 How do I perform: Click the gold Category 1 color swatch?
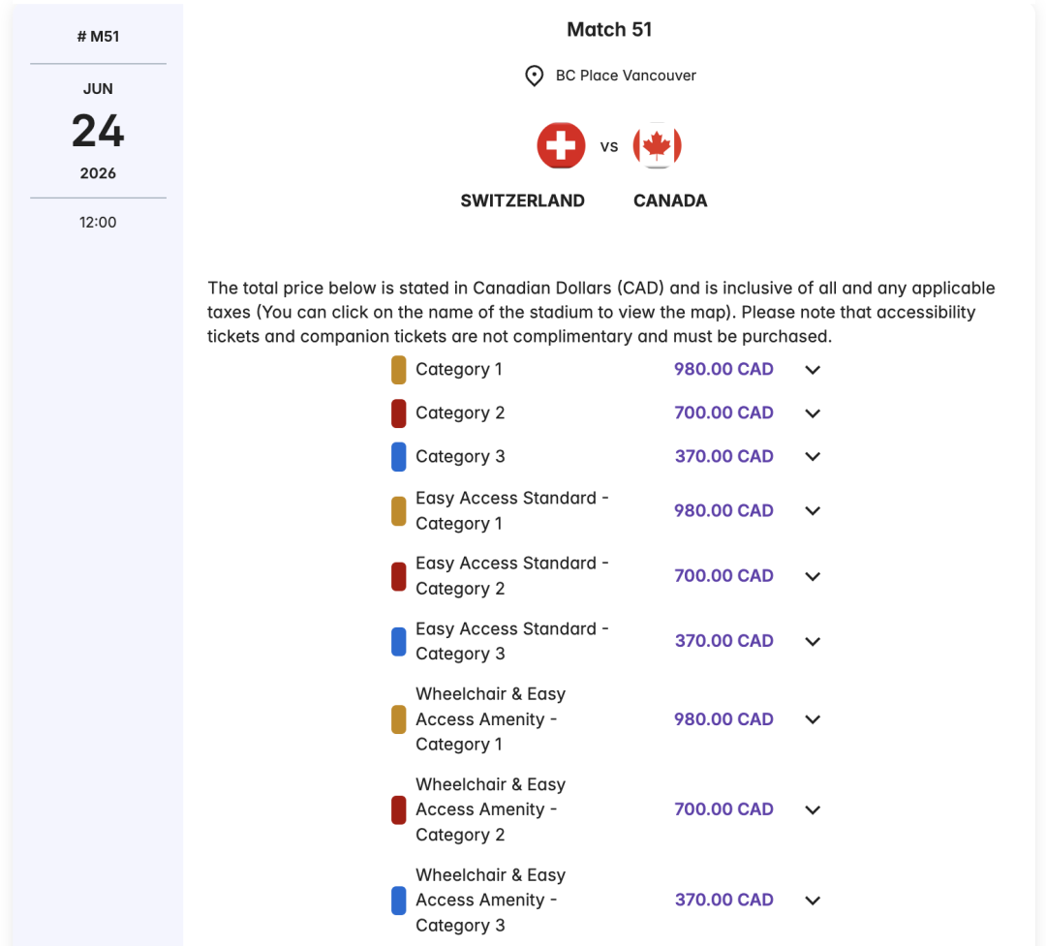tap(398, 370)
